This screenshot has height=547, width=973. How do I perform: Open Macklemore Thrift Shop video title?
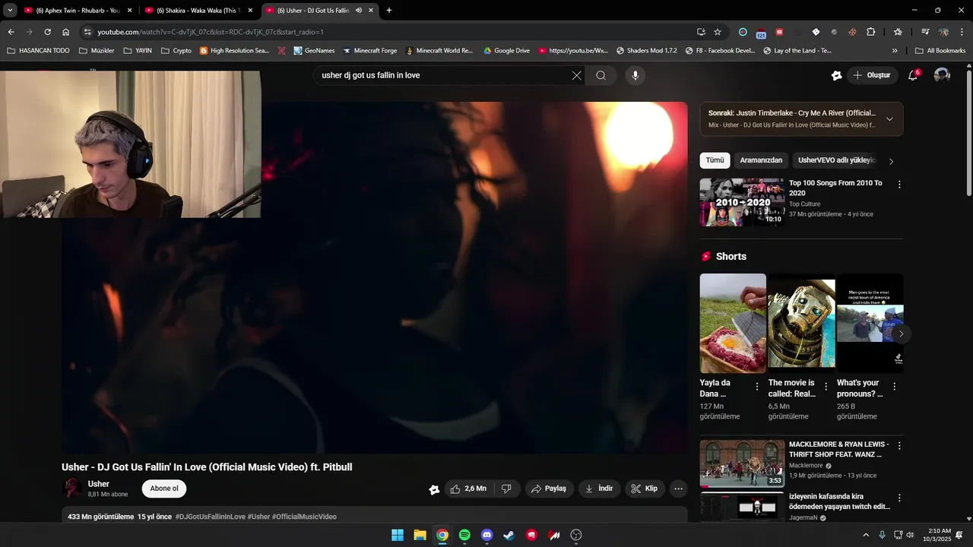838,449
